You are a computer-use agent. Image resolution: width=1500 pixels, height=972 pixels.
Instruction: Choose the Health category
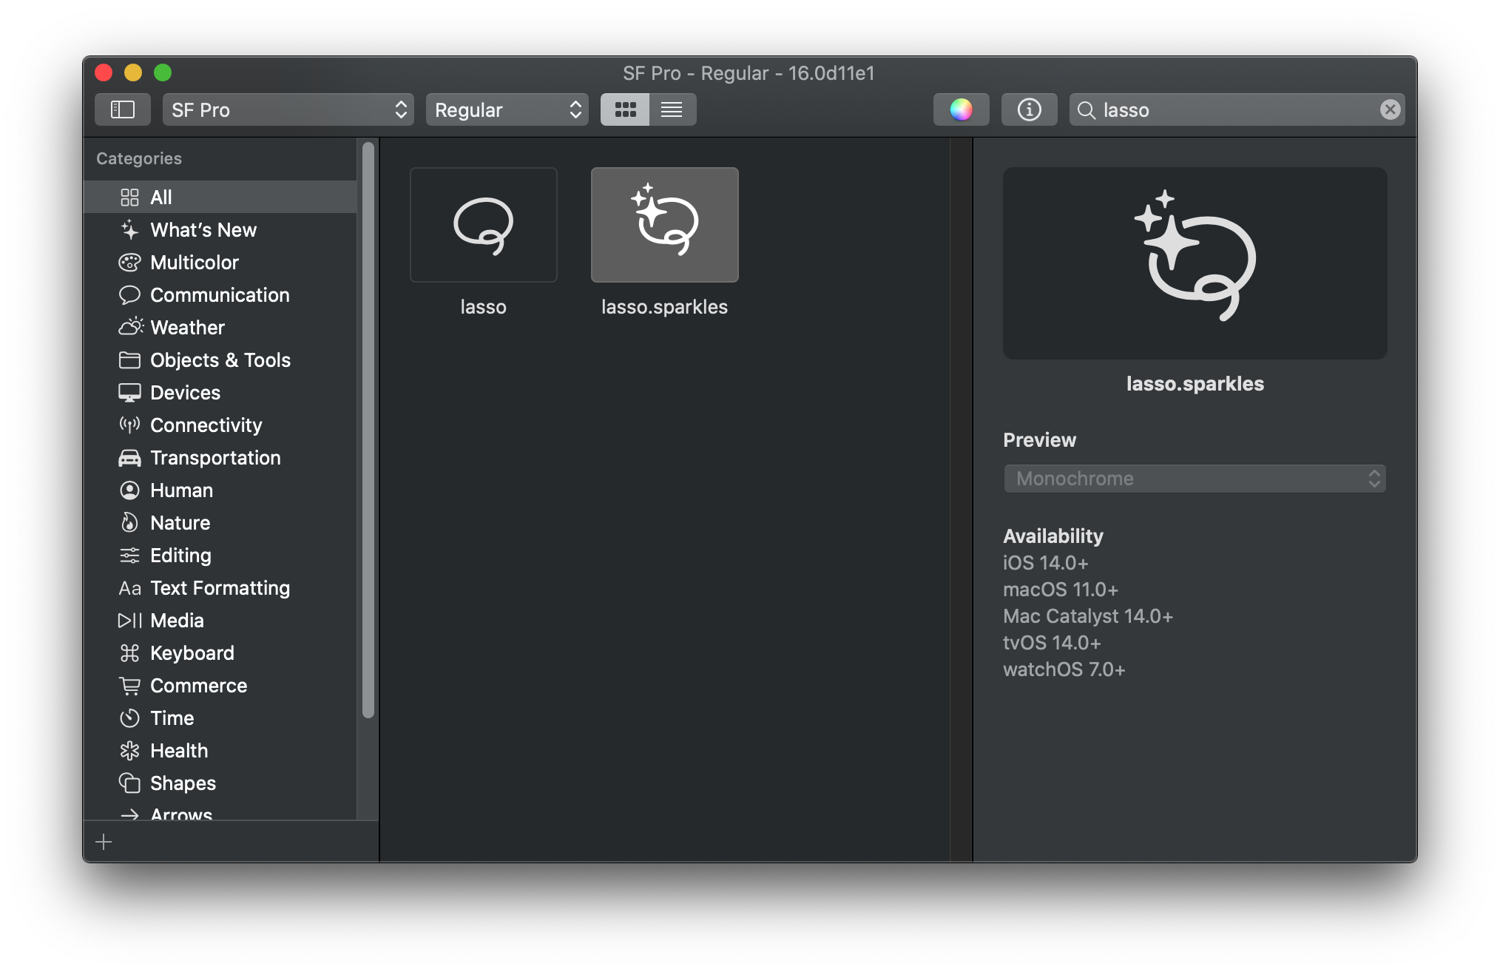pyautogui.click(x=178, y=751)
